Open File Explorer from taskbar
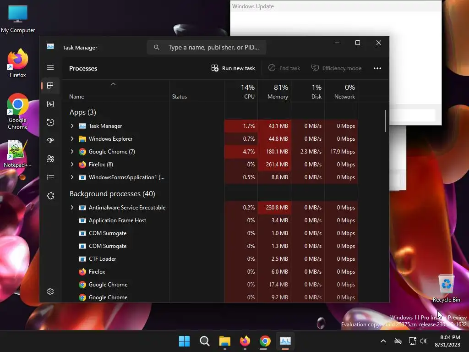Image resolution: width=469 pixels, height=352 pixels. pos(224,341)
